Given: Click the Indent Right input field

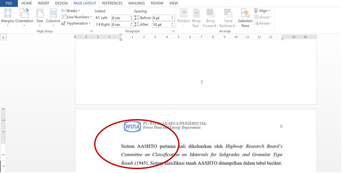Looking at the screenshot, I should 121,25.
